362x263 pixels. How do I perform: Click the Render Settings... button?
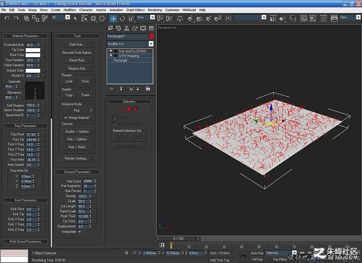pyautogui.click(x=77, y=158)
